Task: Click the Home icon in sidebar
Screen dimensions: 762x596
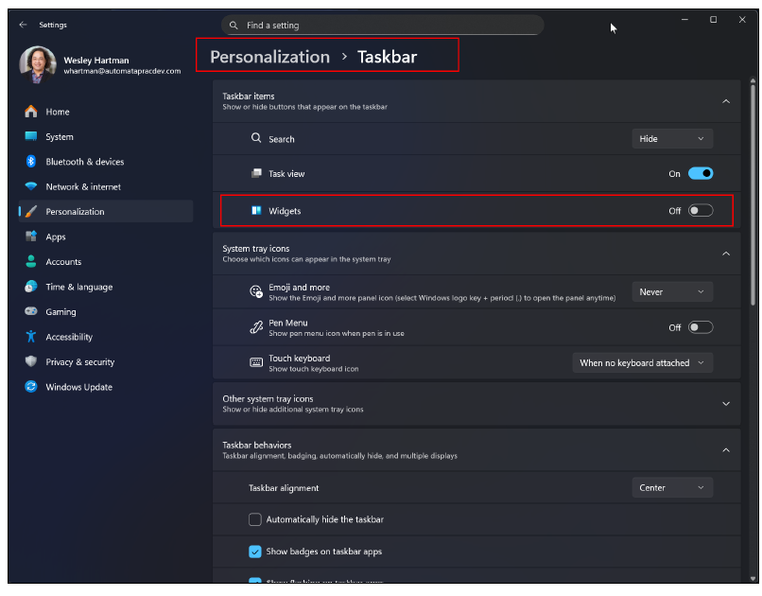Action: 31,112
